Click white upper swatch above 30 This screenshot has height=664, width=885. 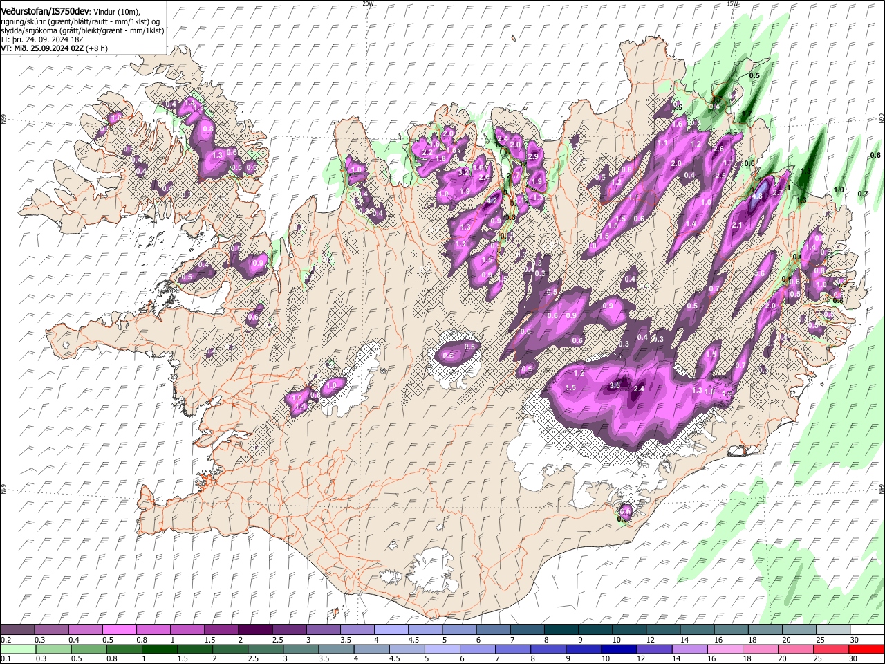tap(866, 629)
